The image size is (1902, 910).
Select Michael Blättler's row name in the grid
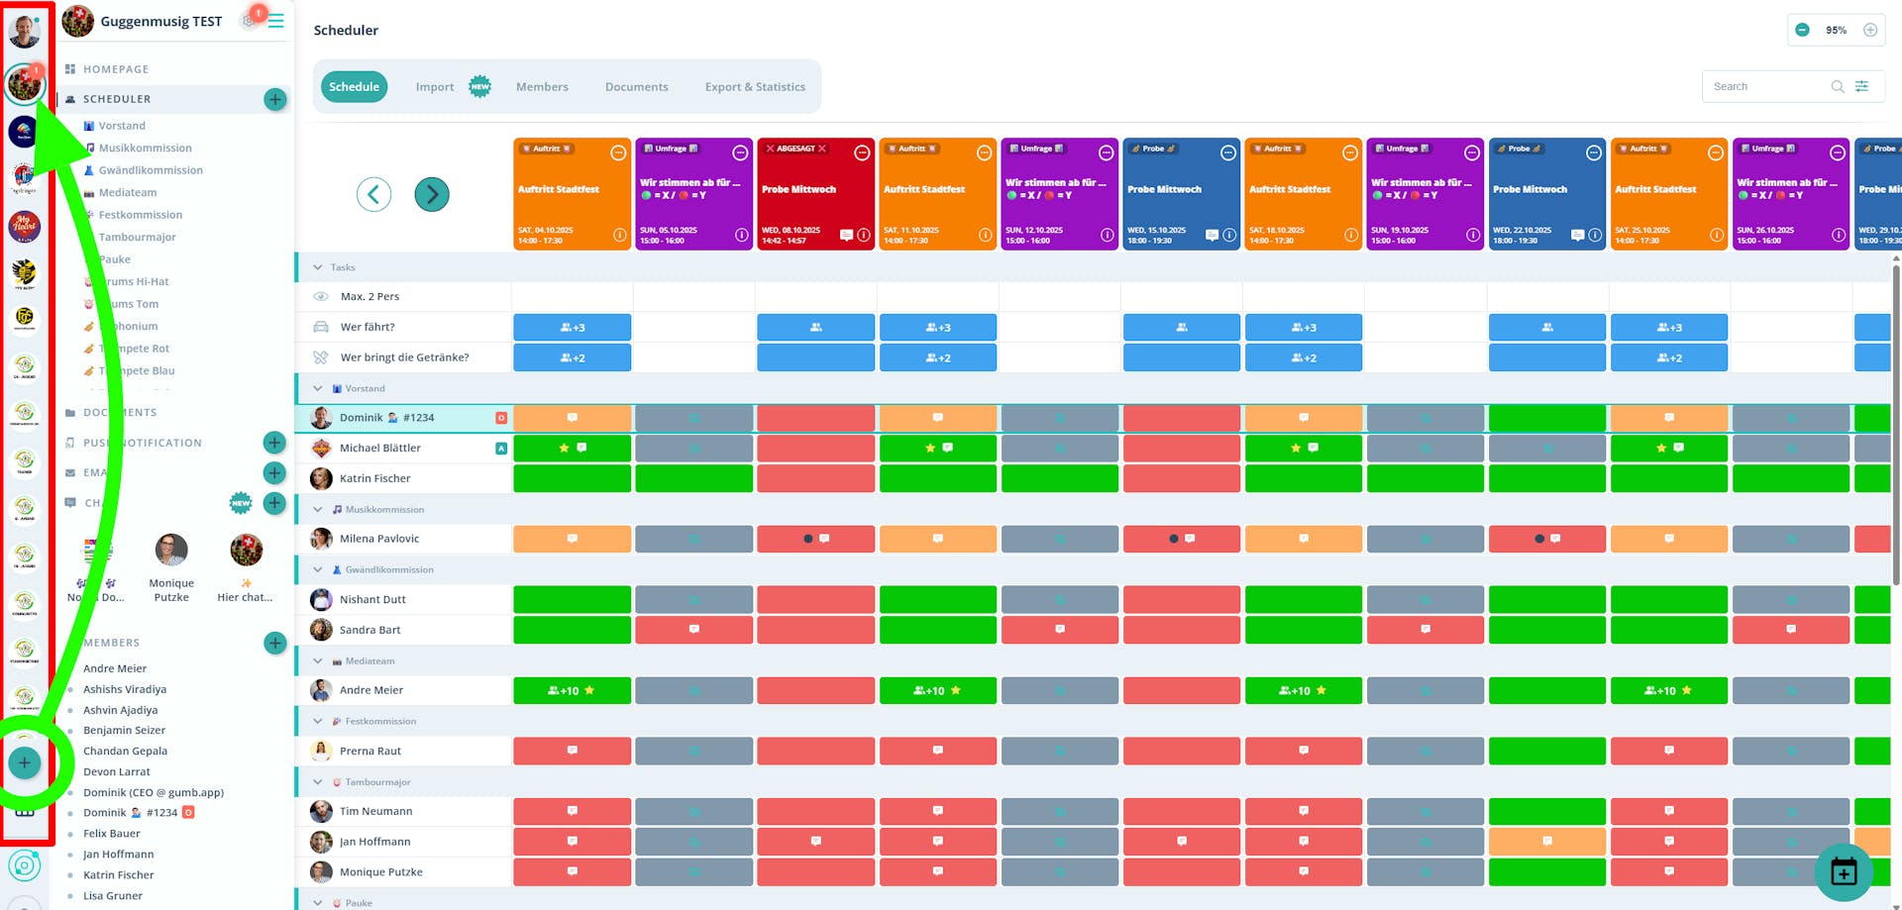click(380, 449)
